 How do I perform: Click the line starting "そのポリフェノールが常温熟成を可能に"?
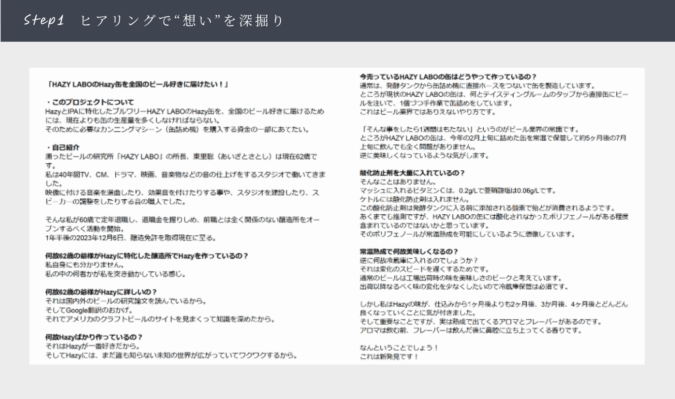click(468, 234)
